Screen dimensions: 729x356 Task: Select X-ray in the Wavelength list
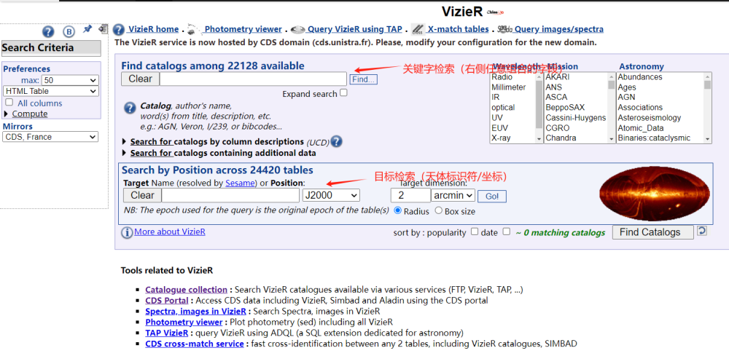pos(502,138)
